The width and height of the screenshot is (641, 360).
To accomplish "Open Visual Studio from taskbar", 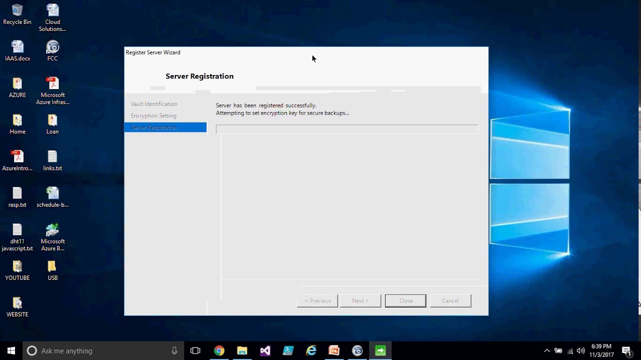I will tap(265, 350).
